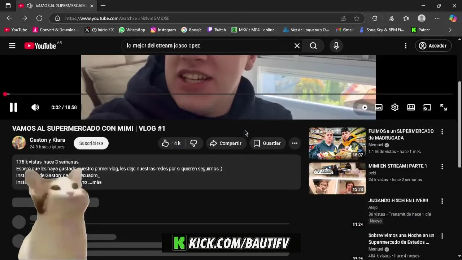Open options for FUIMOS a un SUPERMERCADO
The width and height of the screenshot is (462, 260).
(442, 132)
